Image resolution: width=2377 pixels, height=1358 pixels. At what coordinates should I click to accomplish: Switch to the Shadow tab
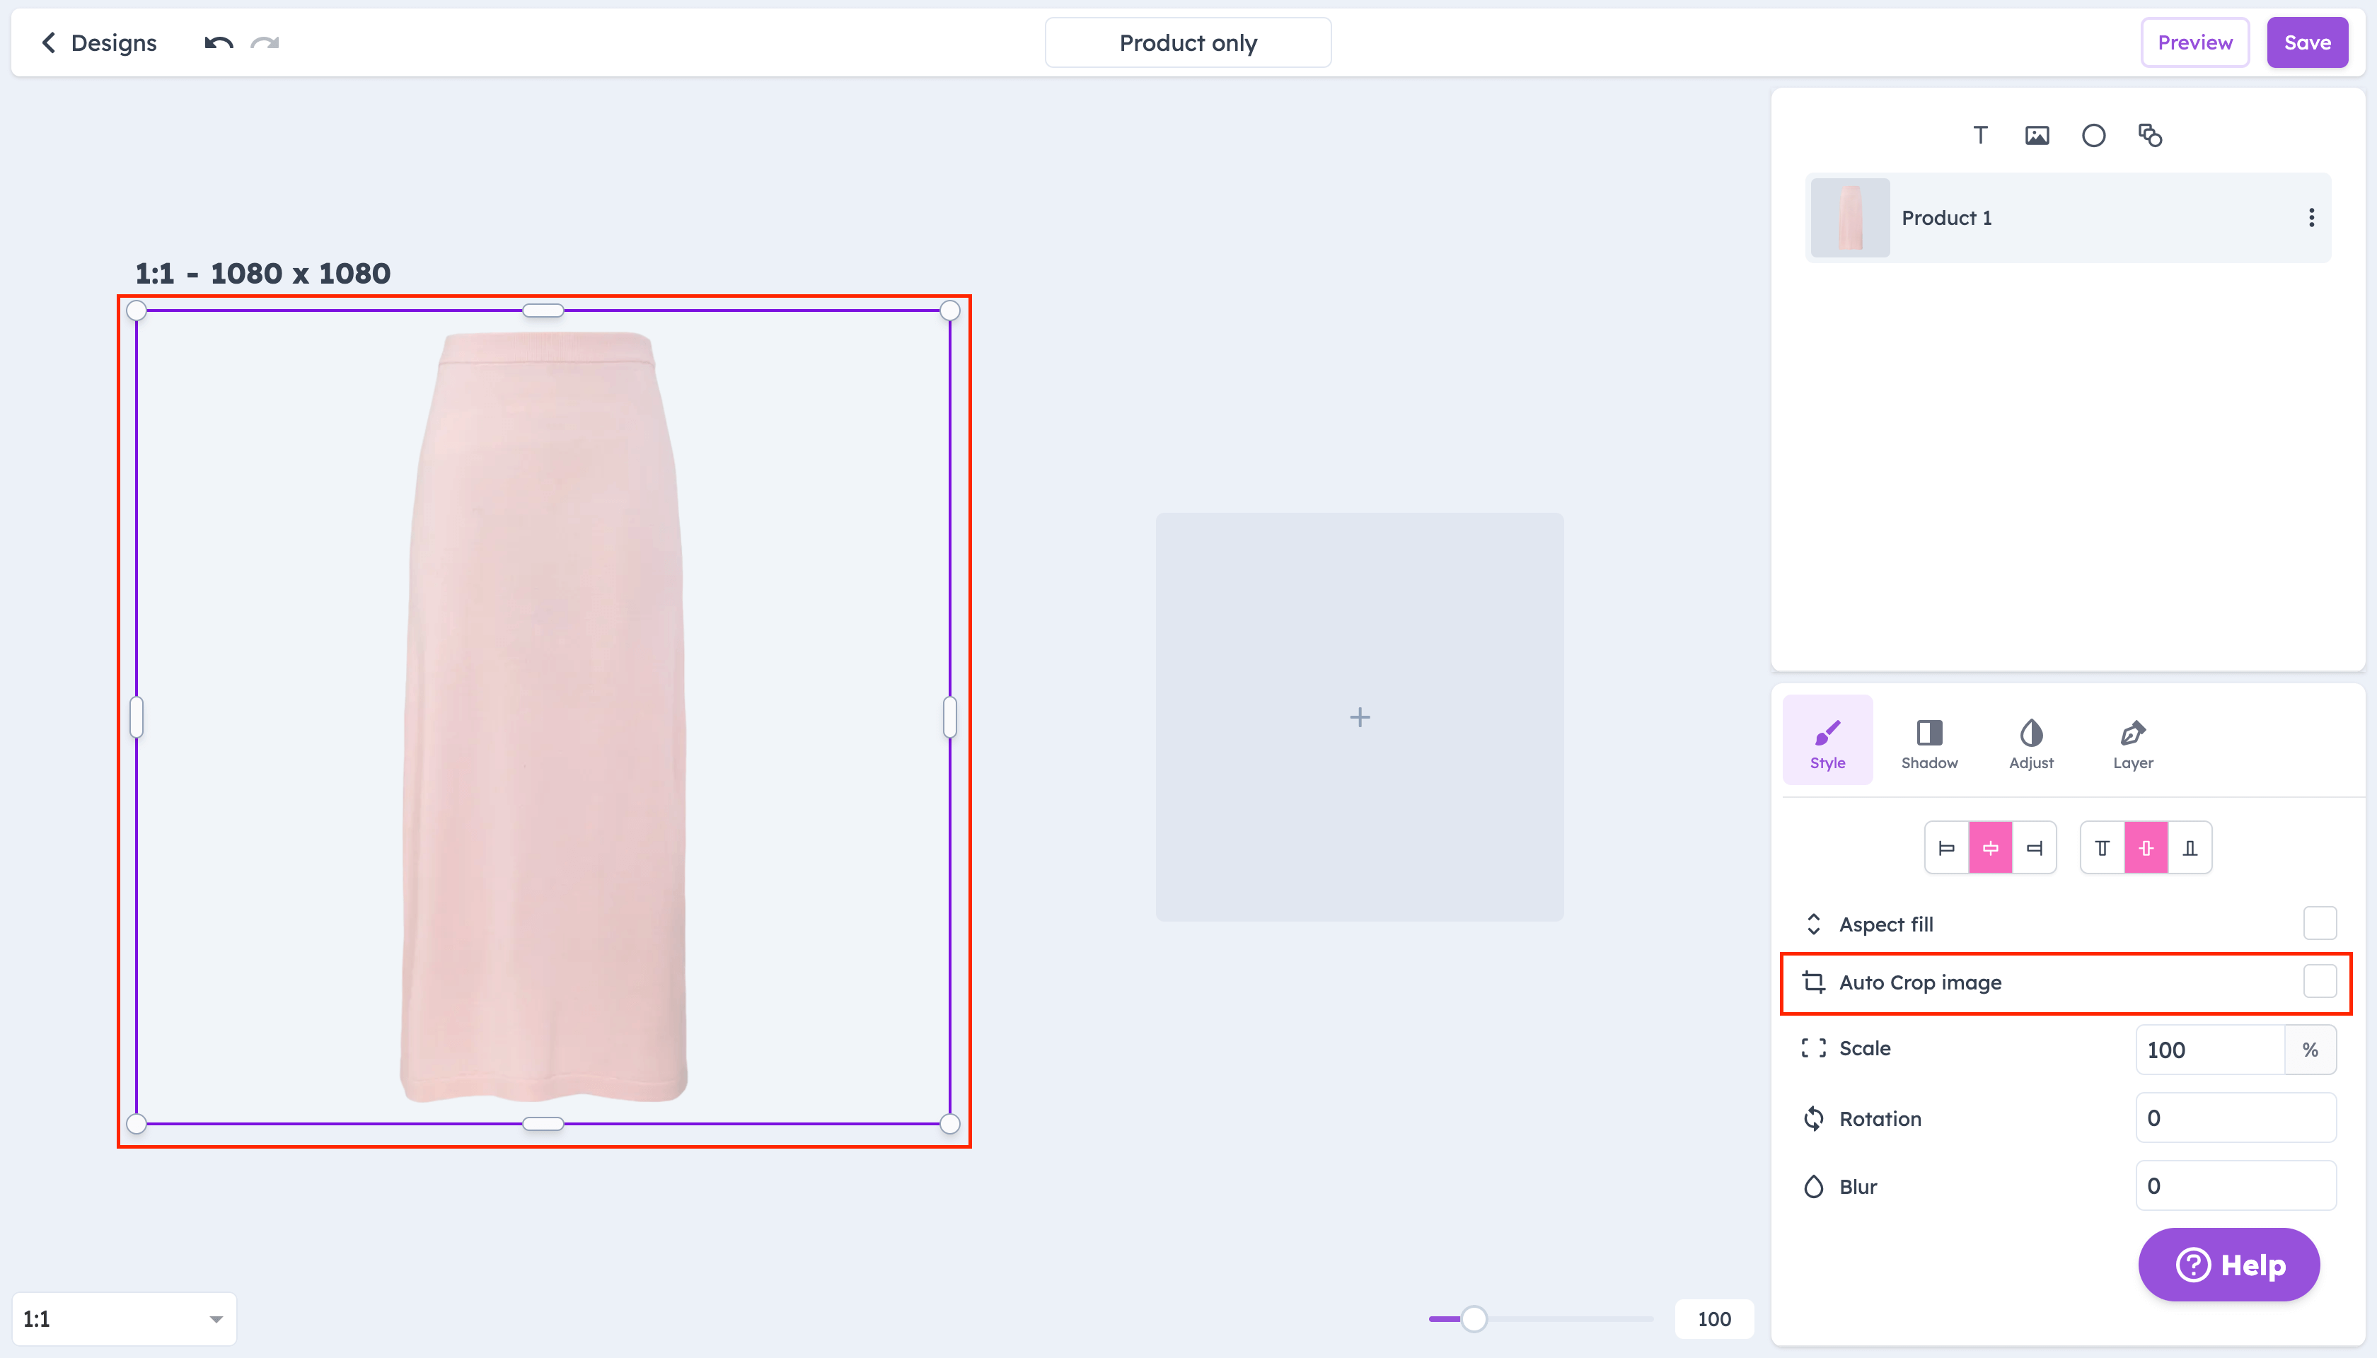[1929, 743]
